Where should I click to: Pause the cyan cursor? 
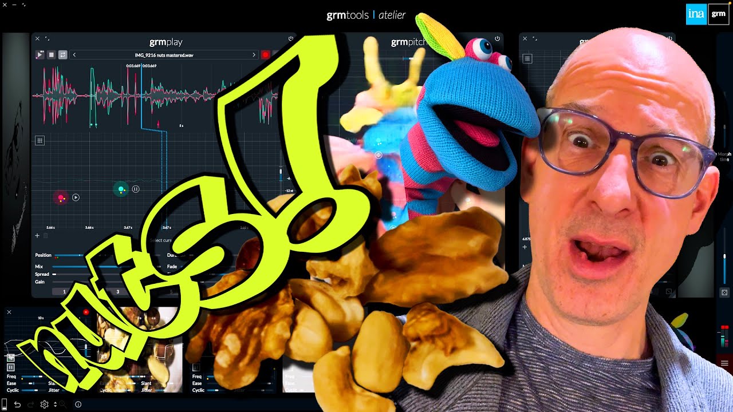point(136,189)
